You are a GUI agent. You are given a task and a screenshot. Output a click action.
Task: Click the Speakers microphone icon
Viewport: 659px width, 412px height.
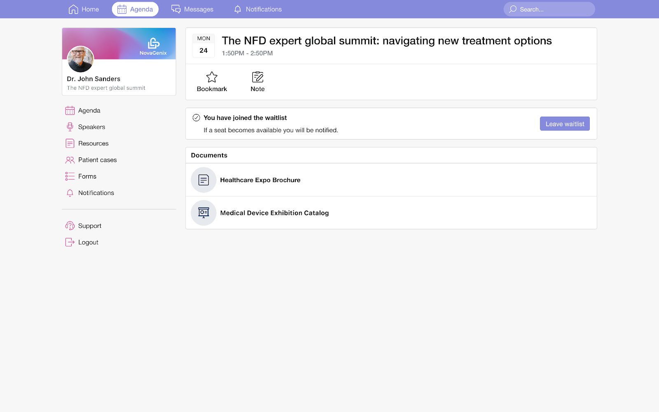pyautogui.click(x=70, y=127)
